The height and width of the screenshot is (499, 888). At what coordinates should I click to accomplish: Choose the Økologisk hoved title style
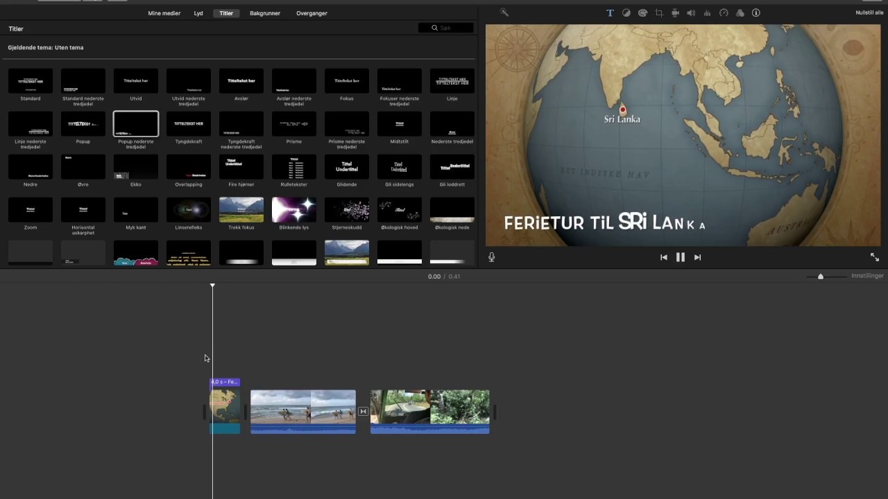(x=400, y=210)
